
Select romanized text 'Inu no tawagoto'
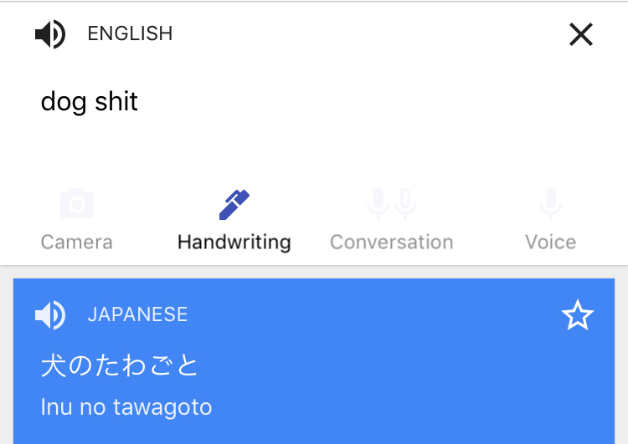(x=126, y=407)
